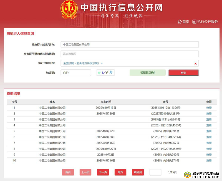The width and height of the screenshot is (222, 181).
Task: Open 首页 in top navigation
Action: (186, 22)
